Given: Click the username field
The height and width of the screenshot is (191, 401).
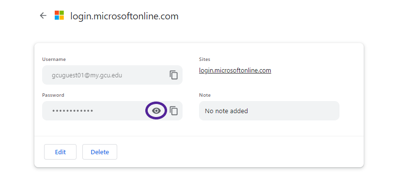Looking at the screenshot, I should point(112,75).
